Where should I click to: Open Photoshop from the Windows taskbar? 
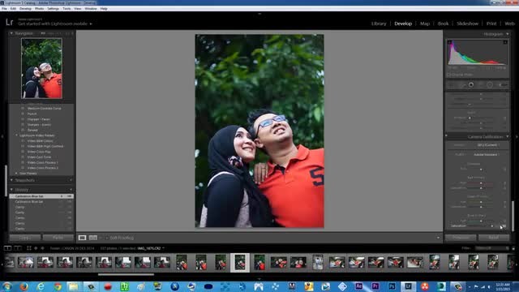tap(392, 286)
